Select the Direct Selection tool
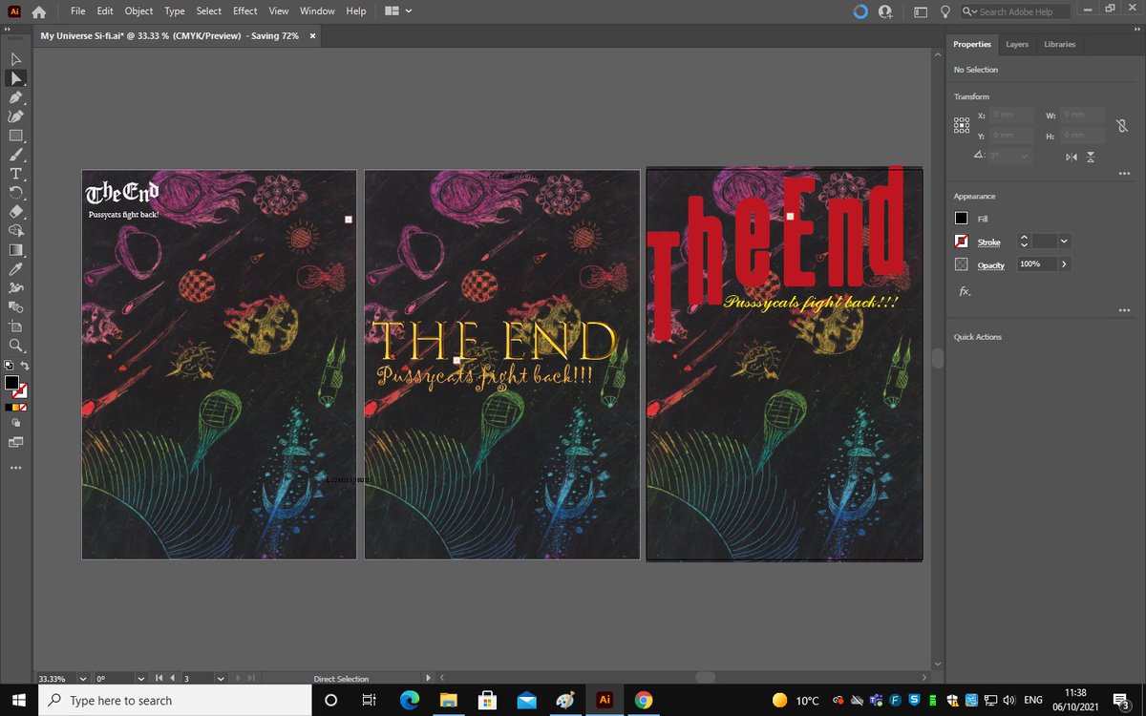 point(16,78)
